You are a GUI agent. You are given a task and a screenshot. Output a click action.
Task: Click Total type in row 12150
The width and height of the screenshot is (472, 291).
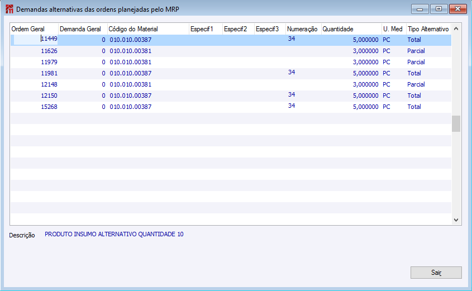414,96
